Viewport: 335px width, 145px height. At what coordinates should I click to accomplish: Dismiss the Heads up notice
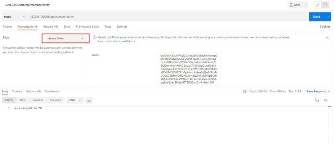pyautogui.click(x=327, y=38)
